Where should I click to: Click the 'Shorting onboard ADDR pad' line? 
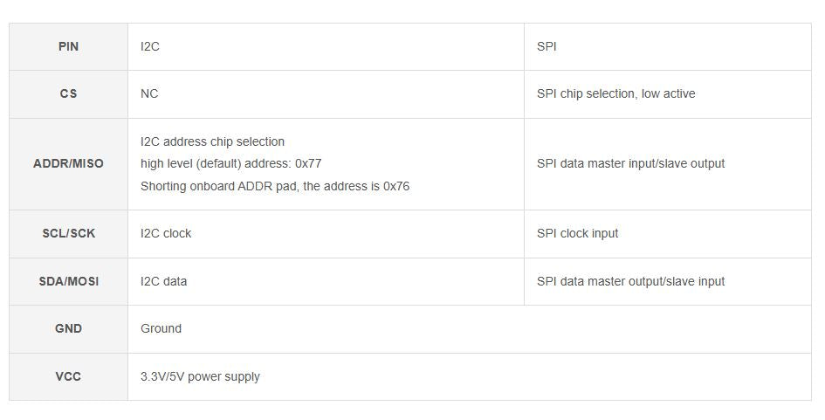(x=274, y=186)
